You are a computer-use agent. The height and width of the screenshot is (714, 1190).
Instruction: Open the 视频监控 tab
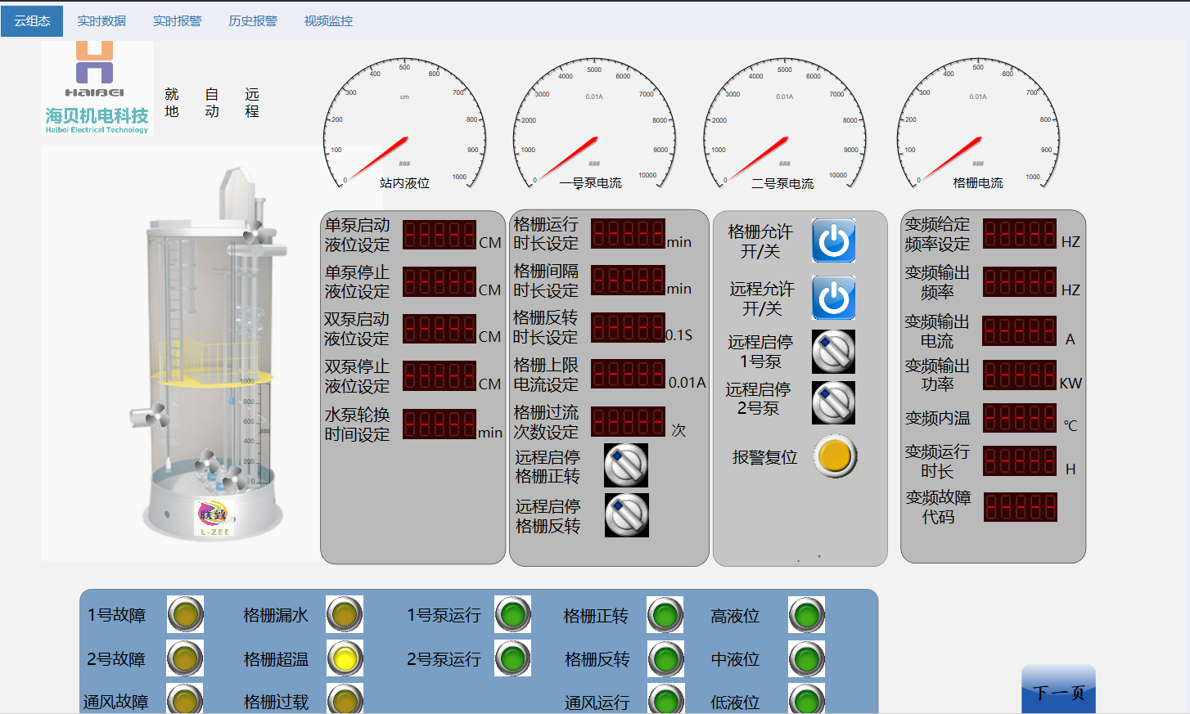tap(328, 20)
